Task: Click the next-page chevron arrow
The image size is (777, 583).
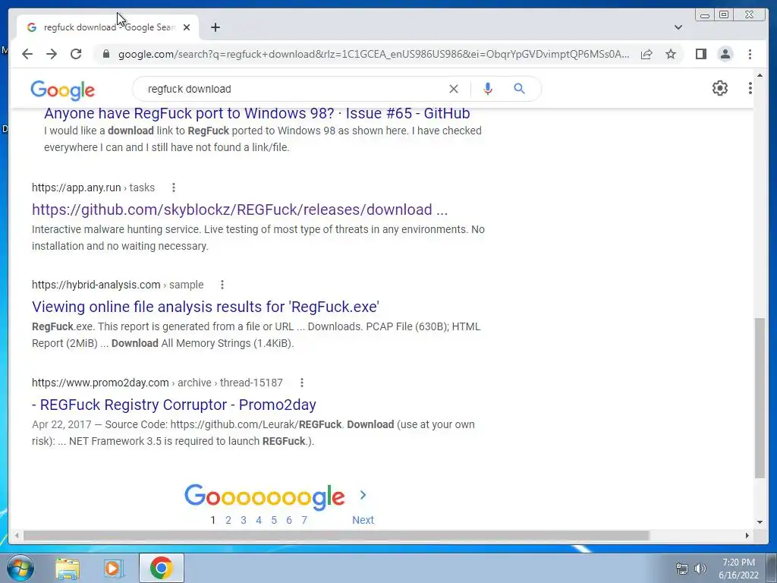Action: point(363,495)
